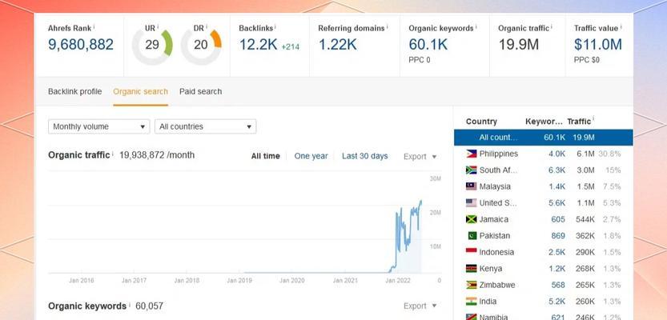
Task: Click the info icon beside the Organic traffic header metric
Action: pos(552,26)
